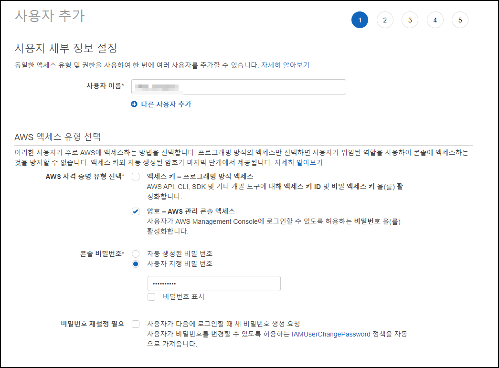Open the IAMUserChangePassword policy link
Viewport: 499px width, 368px height.
pyautogui.click(x=331, y=334)
